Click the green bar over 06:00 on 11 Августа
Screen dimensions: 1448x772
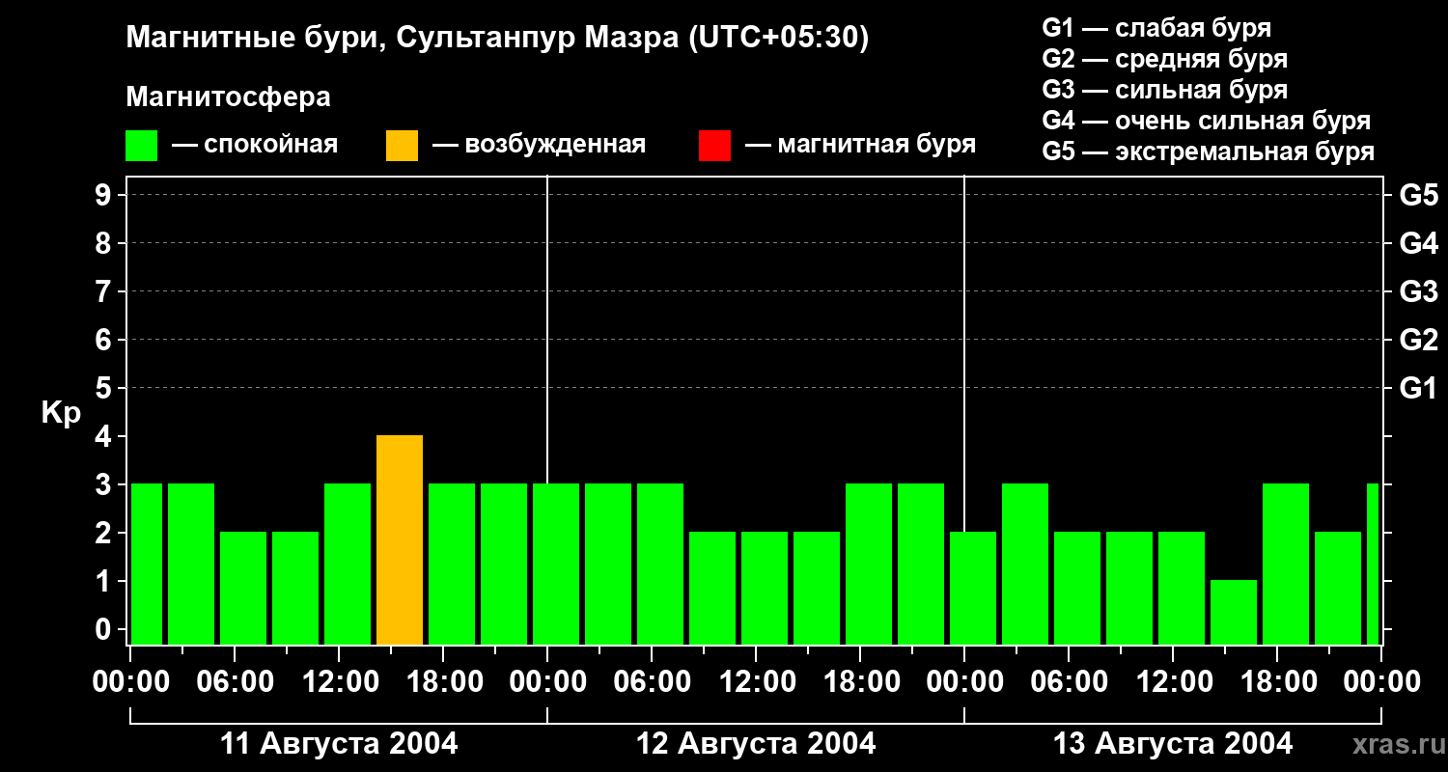pyautogui.click(x=243, y=589)
